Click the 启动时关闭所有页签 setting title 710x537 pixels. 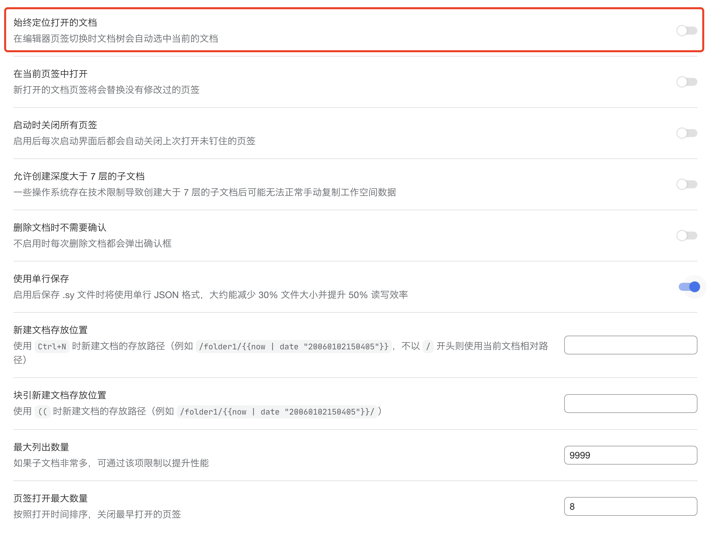55,125
